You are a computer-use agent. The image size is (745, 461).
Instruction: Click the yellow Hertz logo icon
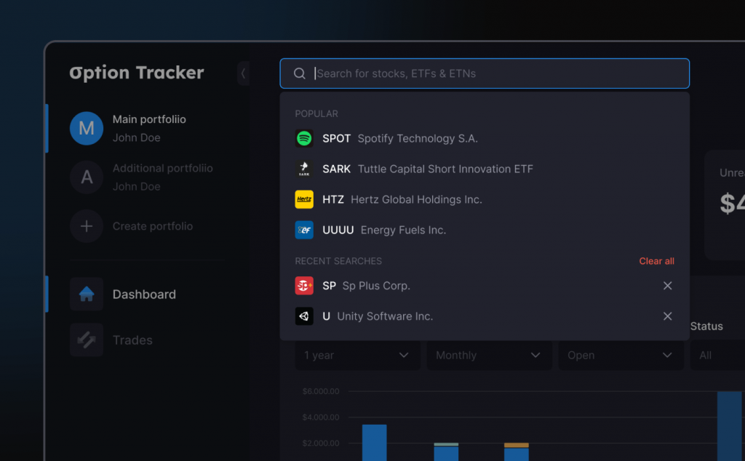(304, 199)
